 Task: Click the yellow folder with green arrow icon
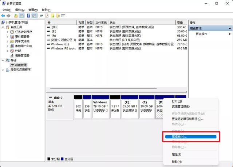click(52, 16)
